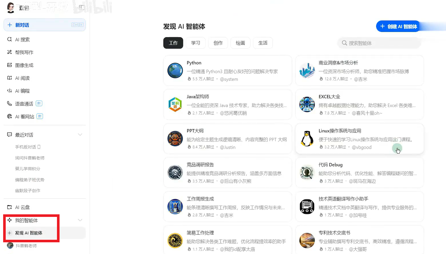Click the 代码 Debug avatar icon
Viewport: 446px width, 254px height.
pyautogui.click(x=307, y=172)
